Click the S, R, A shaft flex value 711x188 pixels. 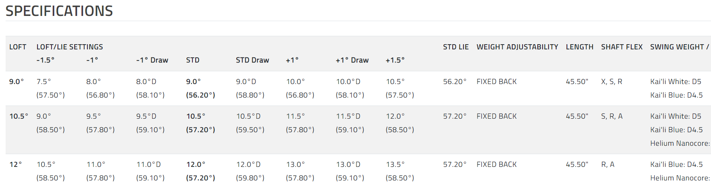coord(612,116)
